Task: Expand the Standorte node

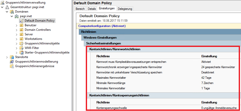Action: tap(7, 57)
